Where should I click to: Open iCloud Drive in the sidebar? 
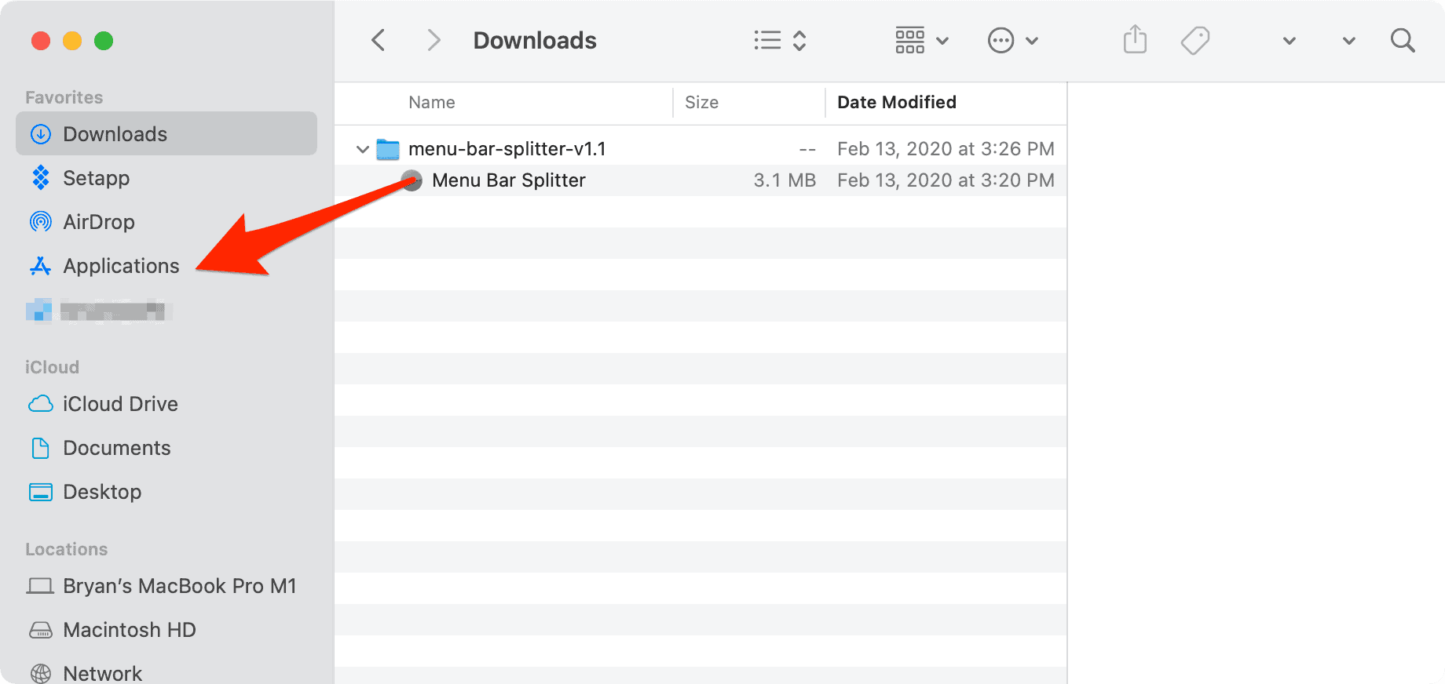166,404
